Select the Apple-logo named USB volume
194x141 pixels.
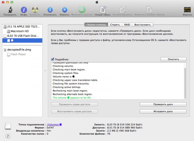pos(22,40)
